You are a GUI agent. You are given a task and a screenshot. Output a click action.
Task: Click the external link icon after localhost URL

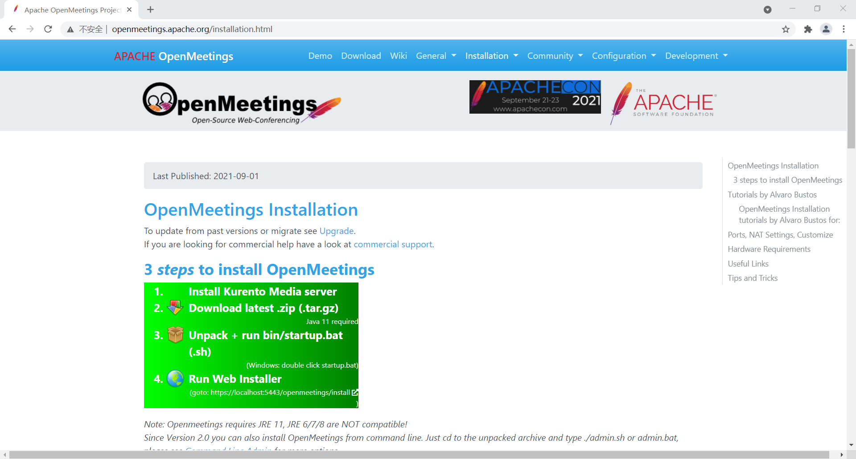(x=355, y=392)
